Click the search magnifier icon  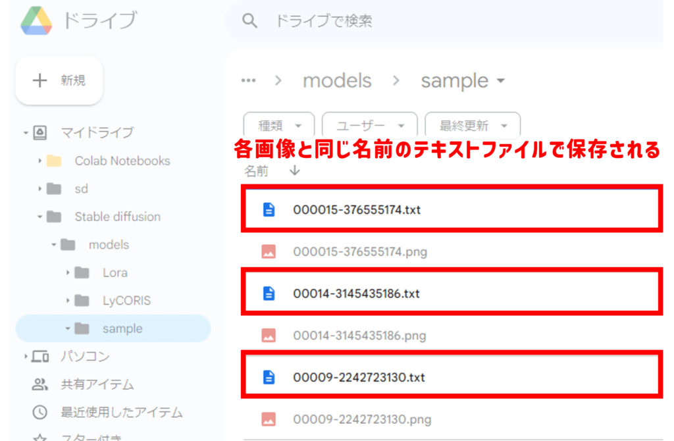(249, 21)
